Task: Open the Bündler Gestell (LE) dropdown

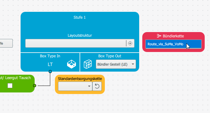Action: tap(116, 64)
